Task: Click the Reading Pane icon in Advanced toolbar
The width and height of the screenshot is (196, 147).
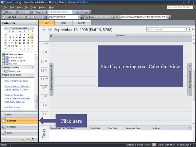Action: click(x=30, y=17)
